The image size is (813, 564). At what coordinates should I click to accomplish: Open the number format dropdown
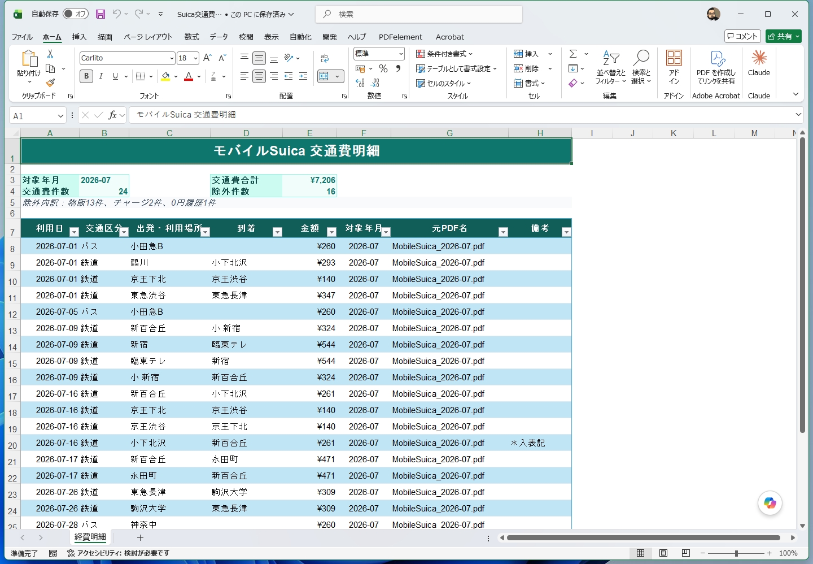(x=401, y=54)
